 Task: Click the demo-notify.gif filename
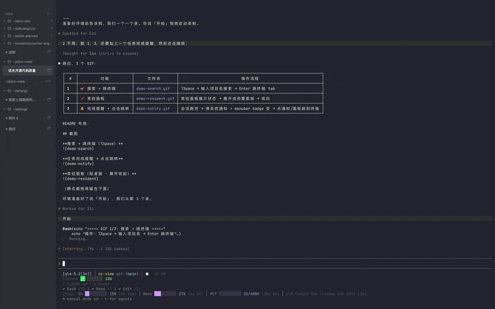tap(153, 109)
